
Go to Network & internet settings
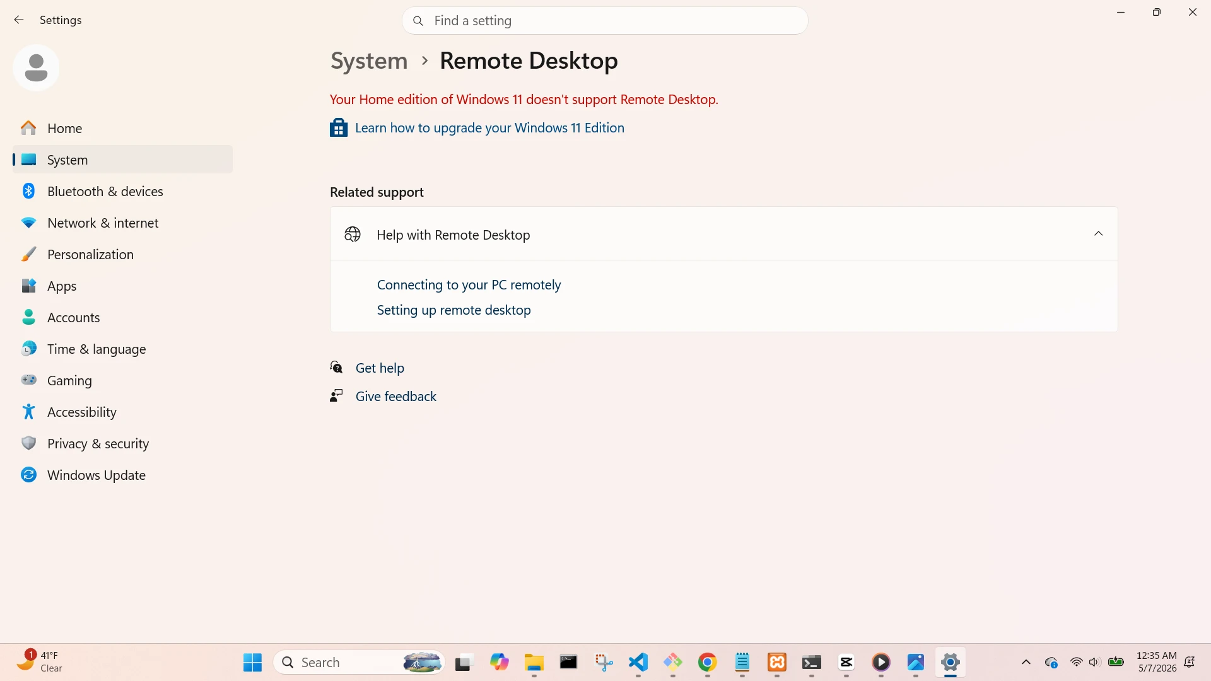point(122,223)
